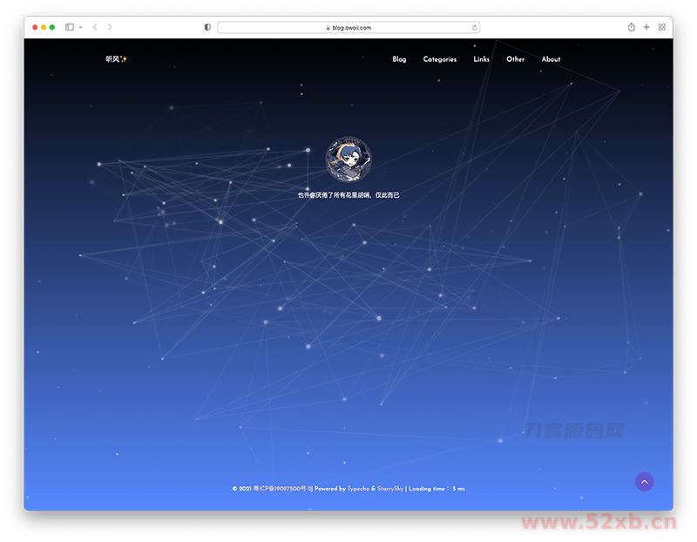This screenshot has height=542, width=697.
Task: Open the Share icon in browser toolbar
Action: pyautogui.click(x=631, y=27)
